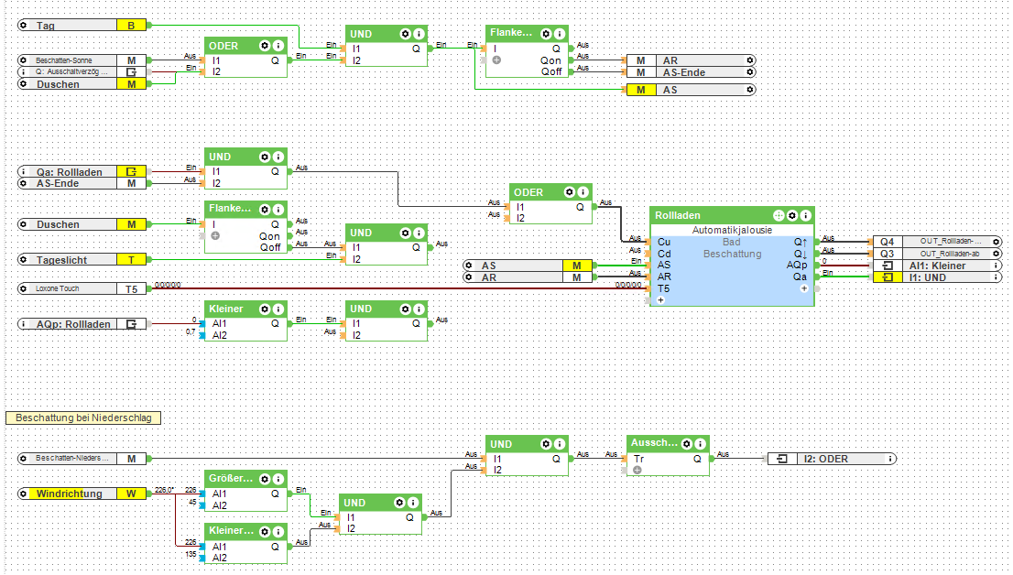Click info icon on I1: UND reference
This screenshot has height=575, width=1013.
997,277
